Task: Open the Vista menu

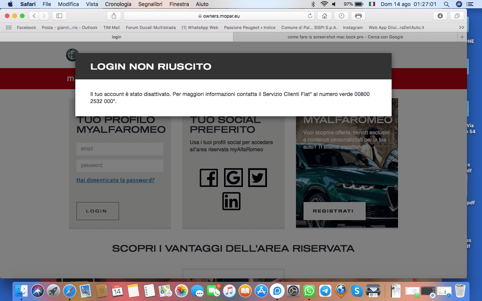Action: [92, 4]
